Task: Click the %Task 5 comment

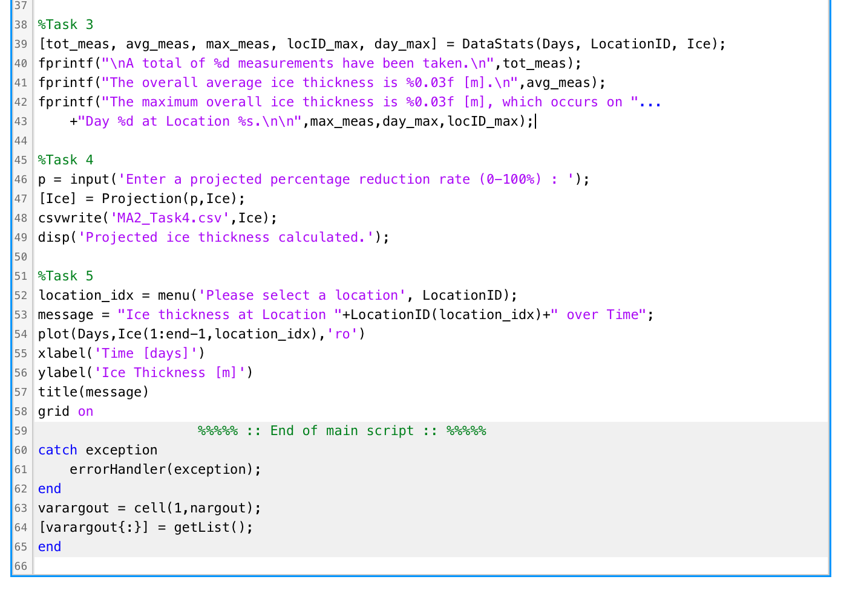Action: (x=65, y=276)
